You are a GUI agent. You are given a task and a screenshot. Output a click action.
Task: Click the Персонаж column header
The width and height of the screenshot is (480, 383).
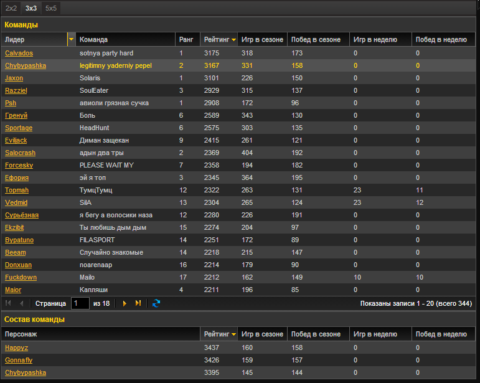pos(100,334)
